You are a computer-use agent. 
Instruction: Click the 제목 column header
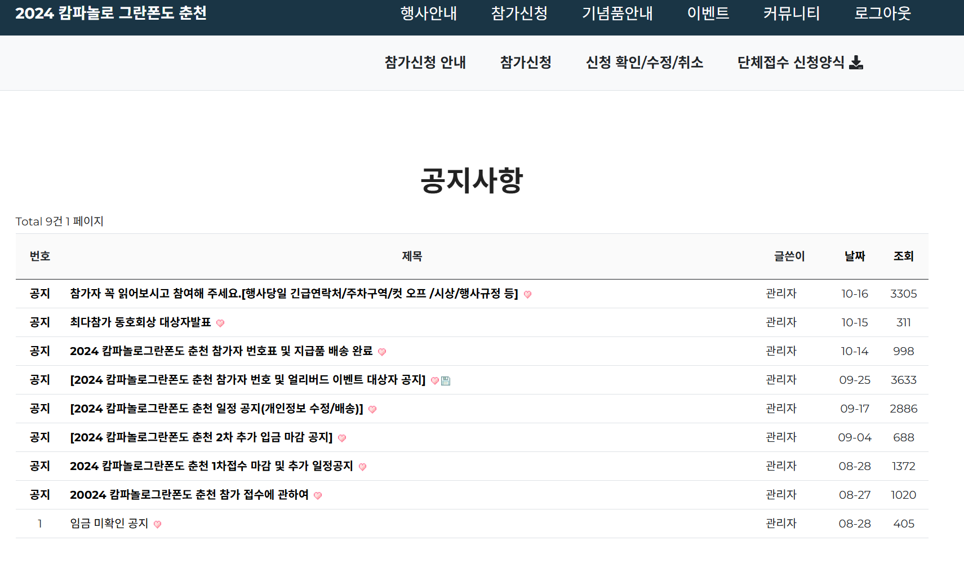point(412,256)
